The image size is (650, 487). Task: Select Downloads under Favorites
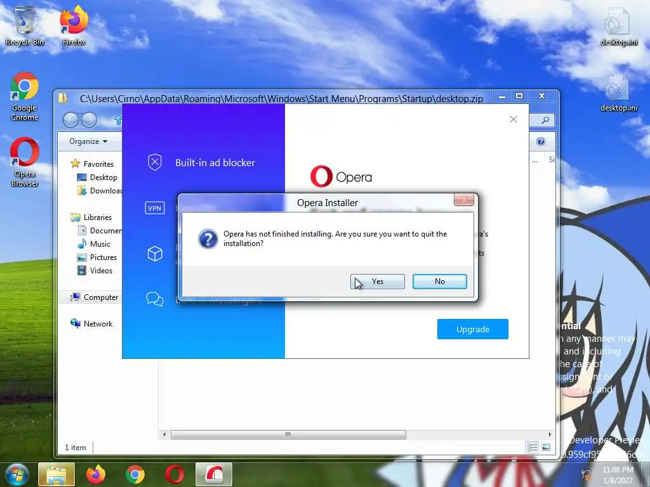point(100,190)
